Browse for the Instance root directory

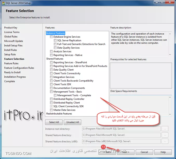click(165, 129)
